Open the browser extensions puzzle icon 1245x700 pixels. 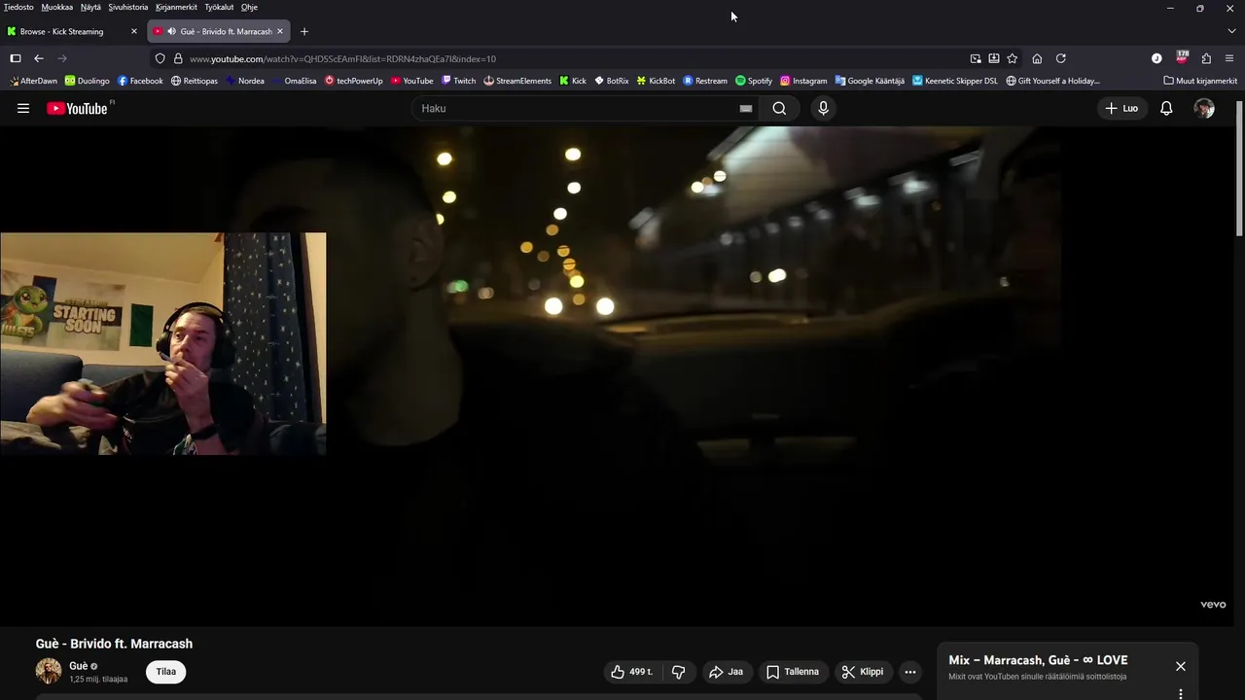pos(1206,58)
